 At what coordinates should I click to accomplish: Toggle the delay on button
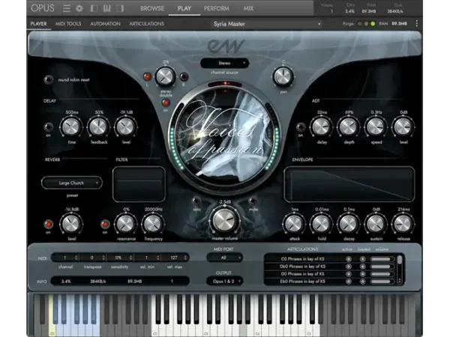49,127
